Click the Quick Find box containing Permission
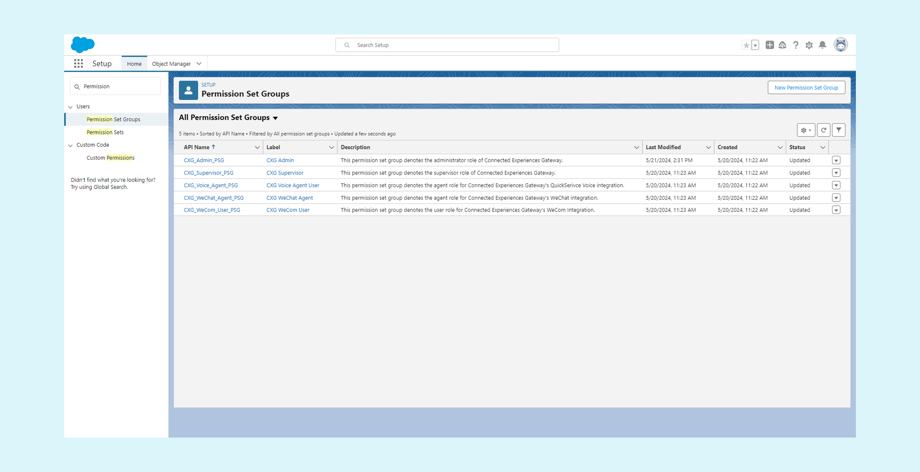This screenshot has width=920, height=472. 115,86
